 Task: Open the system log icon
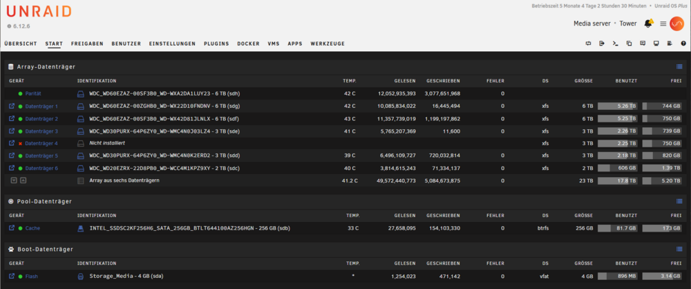coord(670,44)
